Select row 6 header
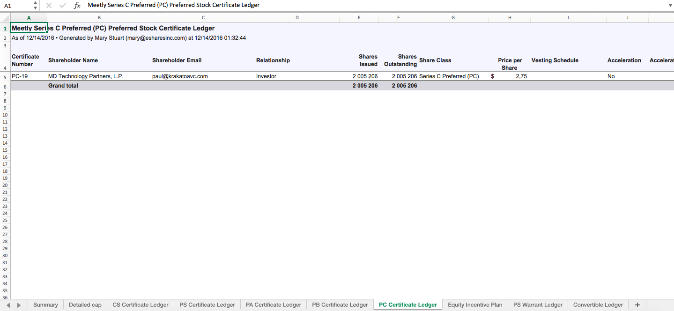This screenshot has width=674, height=311. [x=5, y=86]
